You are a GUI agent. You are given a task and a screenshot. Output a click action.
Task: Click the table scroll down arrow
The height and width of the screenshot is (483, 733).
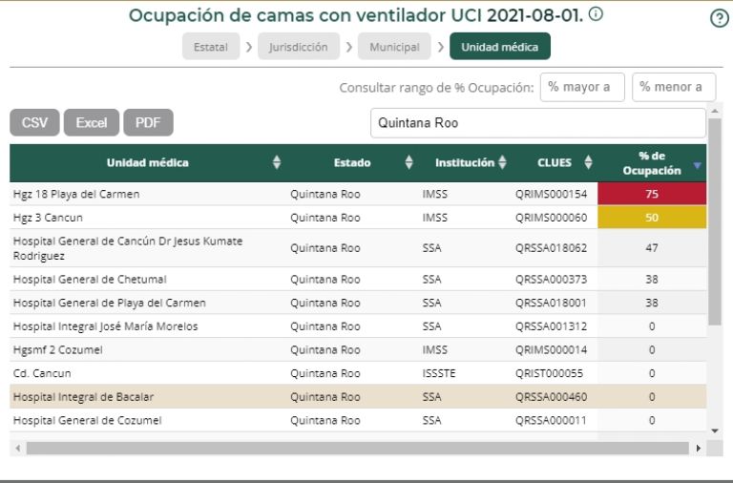coord(715,430)
